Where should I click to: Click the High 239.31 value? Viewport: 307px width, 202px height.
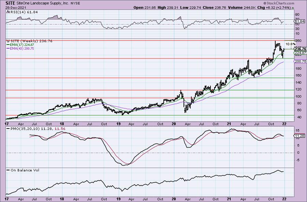coord(168,7)
